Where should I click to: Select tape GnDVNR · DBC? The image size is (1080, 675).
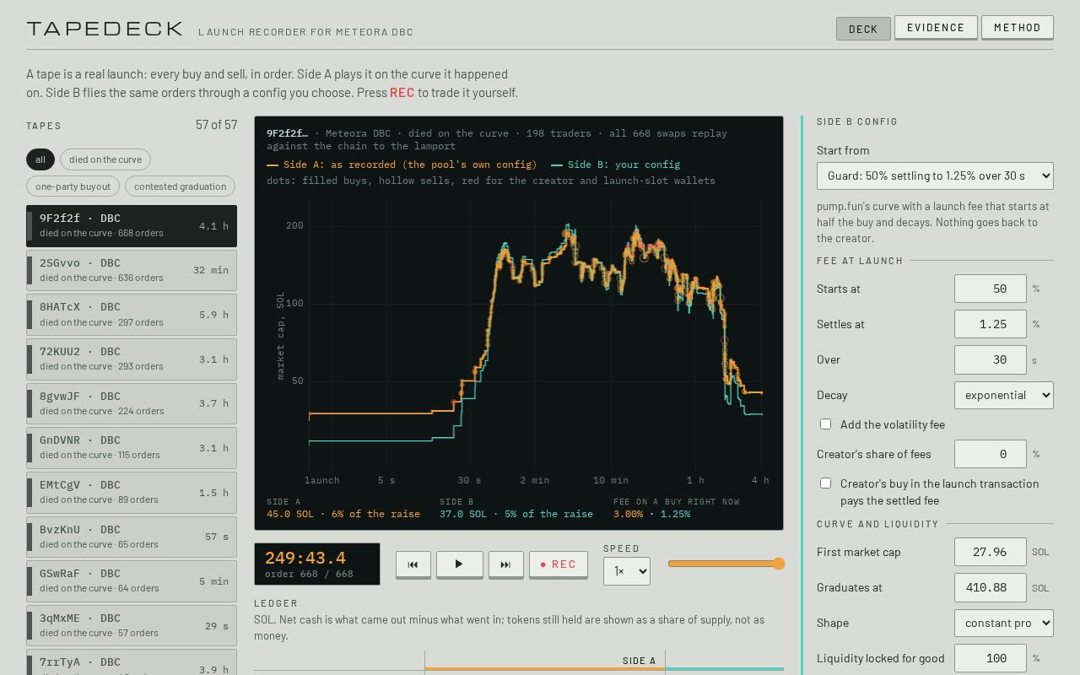tap(132, 447)
